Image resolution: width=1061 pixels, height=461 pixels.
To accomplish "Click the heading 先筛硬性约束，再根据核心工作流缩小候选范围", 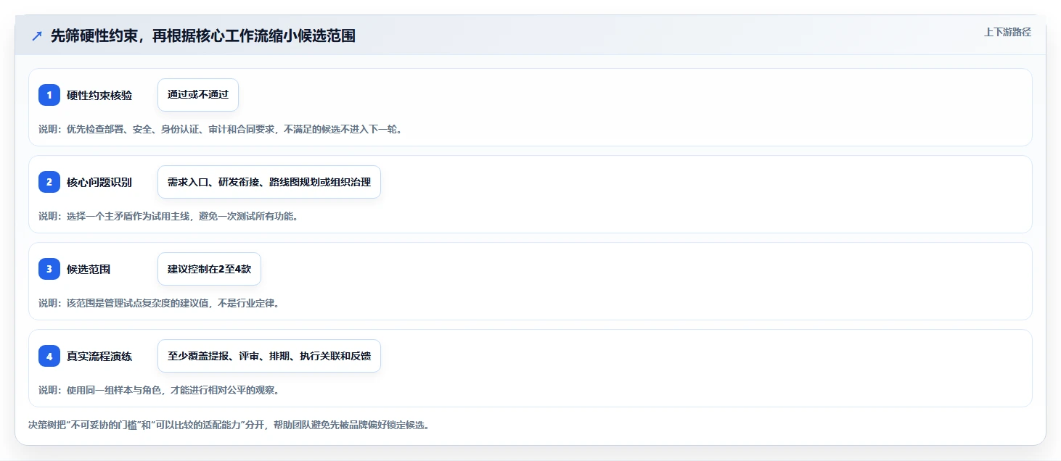I will pos(203,36).
